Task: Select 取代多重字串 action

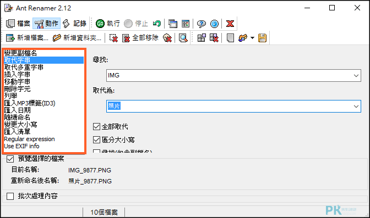Action: point(44,68)
